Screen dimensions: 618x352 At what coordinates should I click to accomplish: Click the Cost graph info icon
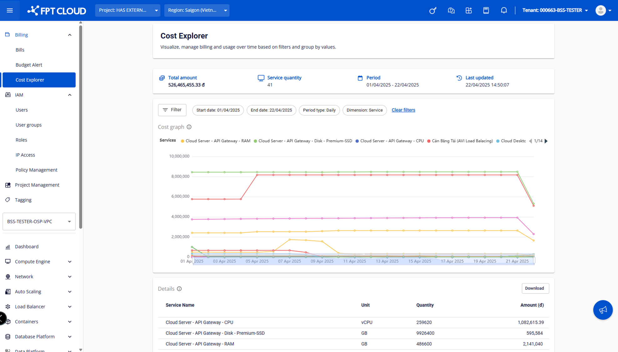(x=189, y=127)
